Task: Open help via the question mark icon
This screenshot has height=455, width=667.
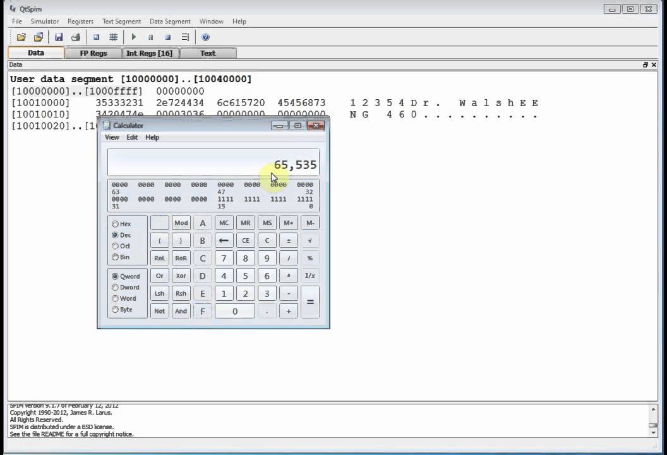Action: tap(205, 37)
